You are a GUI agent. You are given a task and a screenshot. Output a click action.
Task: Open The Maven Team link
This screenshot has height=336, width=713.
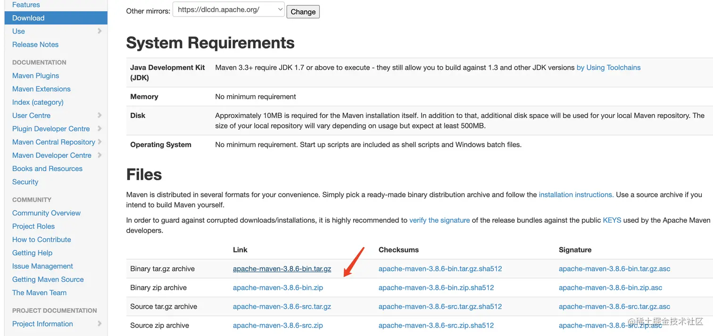39,293
